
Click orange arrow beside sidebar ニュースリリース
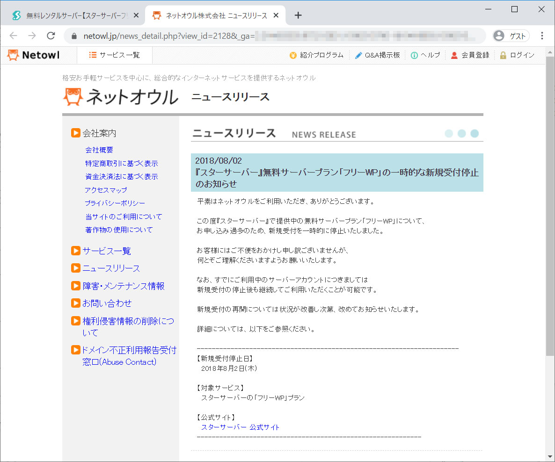coord(75,268)
